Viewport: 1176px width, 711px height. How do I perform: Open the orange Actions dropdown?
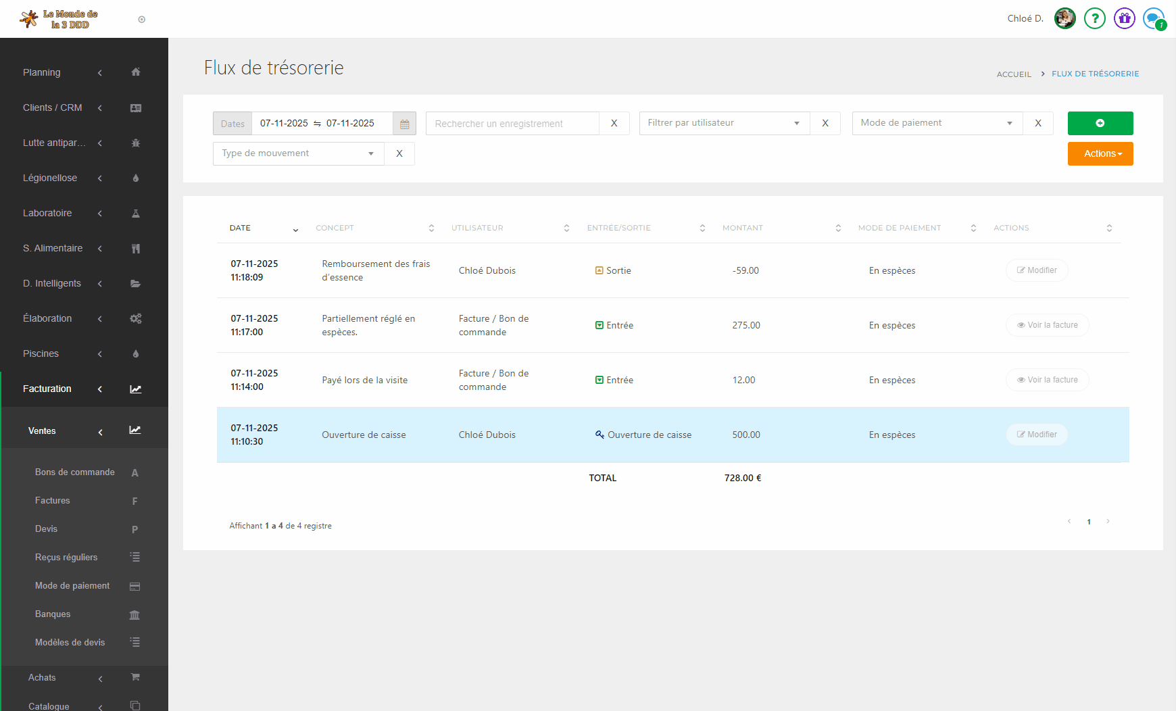click(1100, 153)
